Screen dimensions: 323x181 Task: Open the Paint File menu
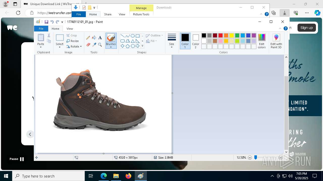click(x=41, y=29)
